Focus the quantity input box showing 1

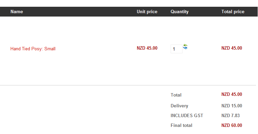176,49
